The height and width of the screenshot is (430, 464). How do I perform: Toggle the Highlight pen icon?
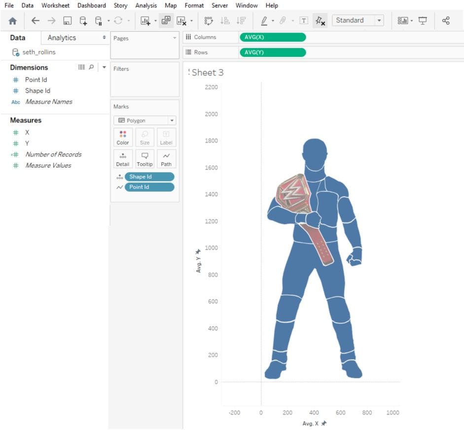tap(264, 20)
